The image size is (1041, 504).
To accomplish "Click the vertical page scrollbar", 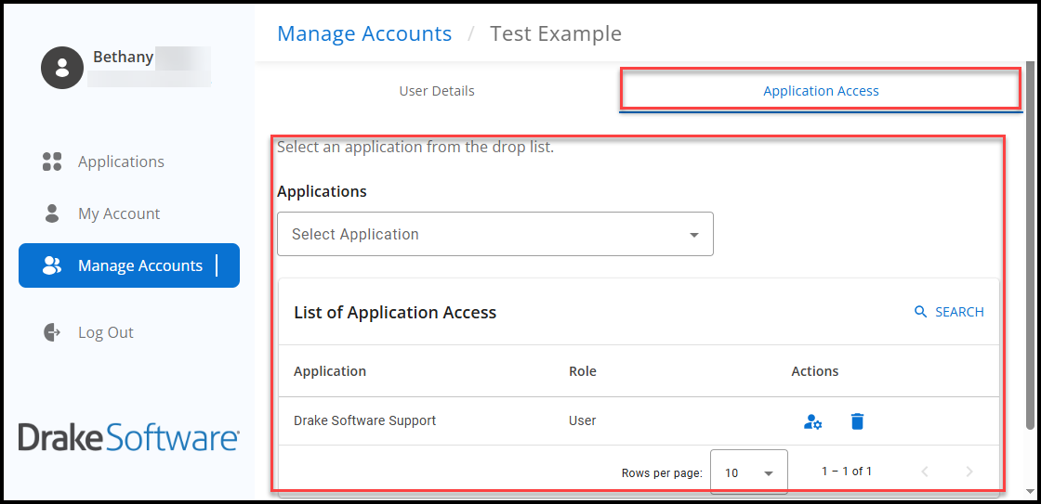I will (x=1030, y=245).
